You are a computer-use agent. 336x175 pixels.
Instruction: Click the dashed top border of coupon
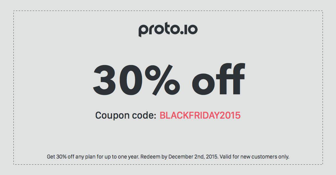click(168, 11)
